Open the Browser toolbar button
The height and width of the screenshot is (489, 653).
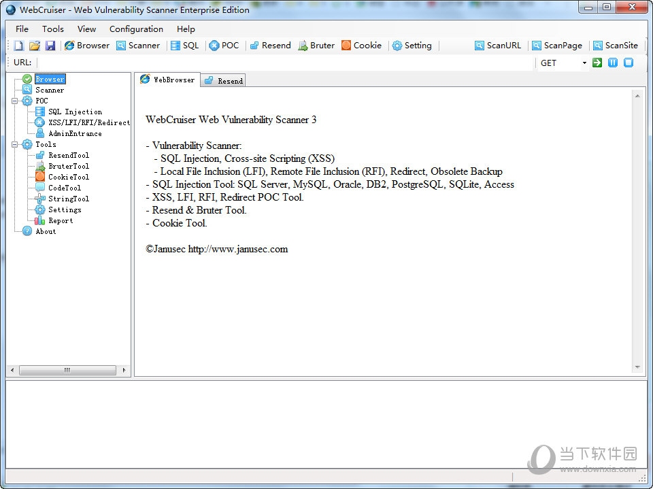click(x=87, y=46)
